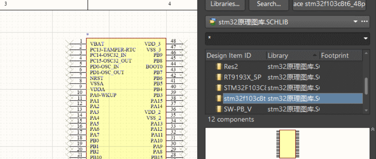Select the PA15 pin label
This screenshot has height=159, width=376.
coord(156,101)
